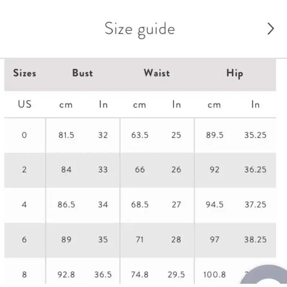Open the Size guide heading
Screen dimensions: 287x287
(140, 29)
